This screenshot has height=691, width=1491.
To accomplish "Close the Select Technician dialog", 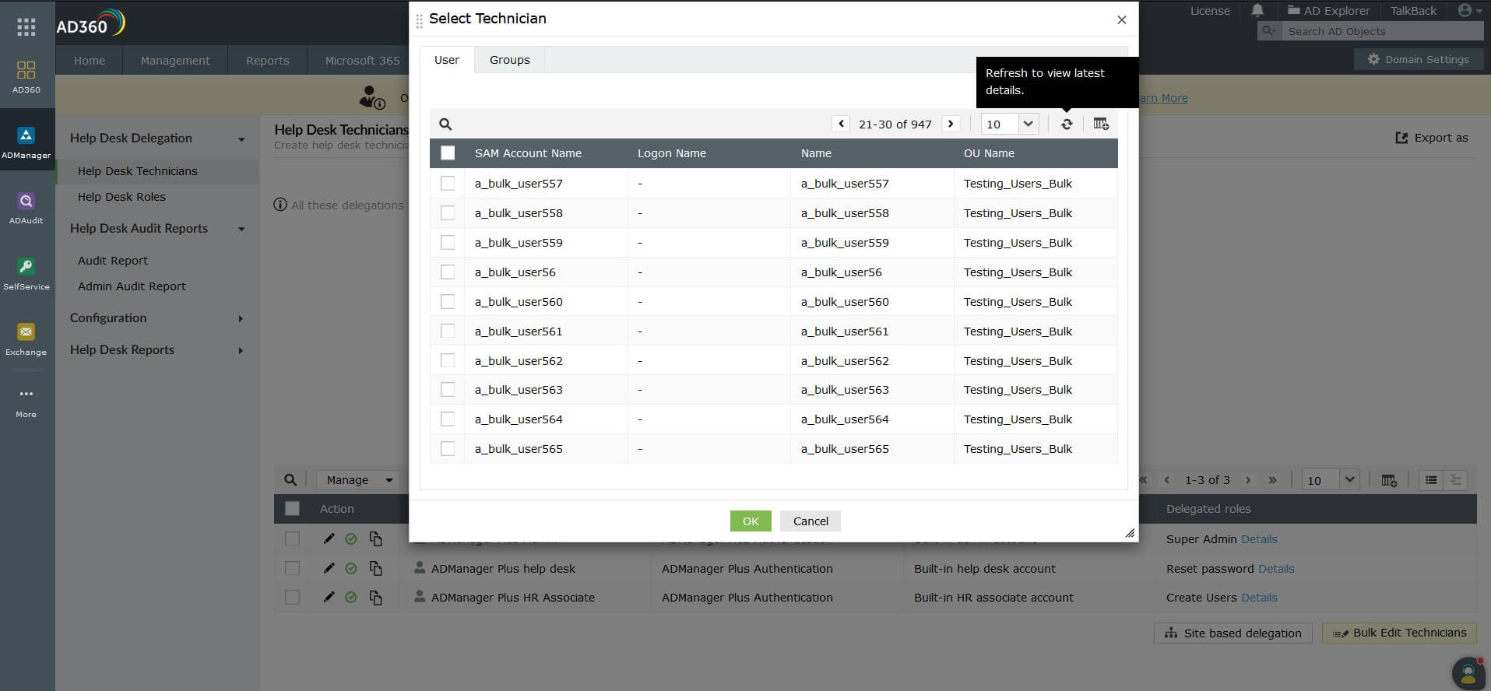I will [x=1122, y=19].
